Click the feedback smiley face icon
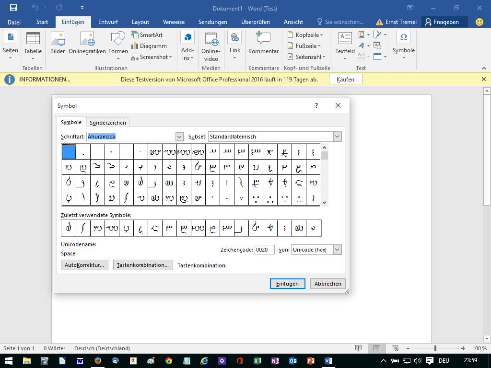491x368 pixels. click(x=479, y=22)
